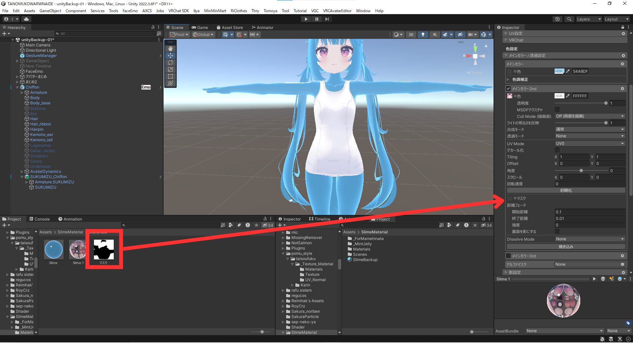Open the VRChat SDK menu
This screenshot has width=633, height=343.
(179, 11)
